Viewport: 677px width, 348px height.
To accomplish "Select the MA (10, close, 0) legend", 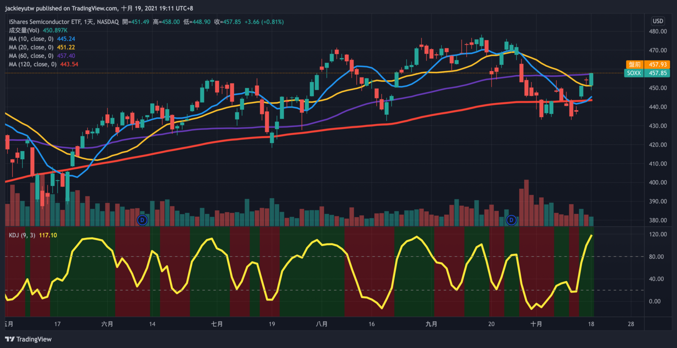I will (31, 39).
